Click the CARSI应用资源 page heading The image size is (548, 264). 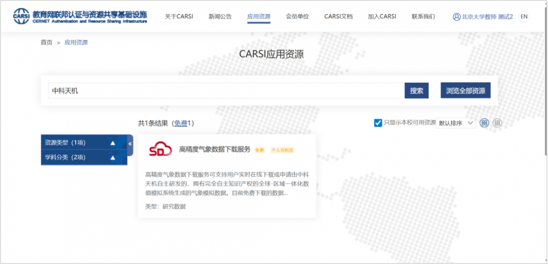click(x=272, y=54)
